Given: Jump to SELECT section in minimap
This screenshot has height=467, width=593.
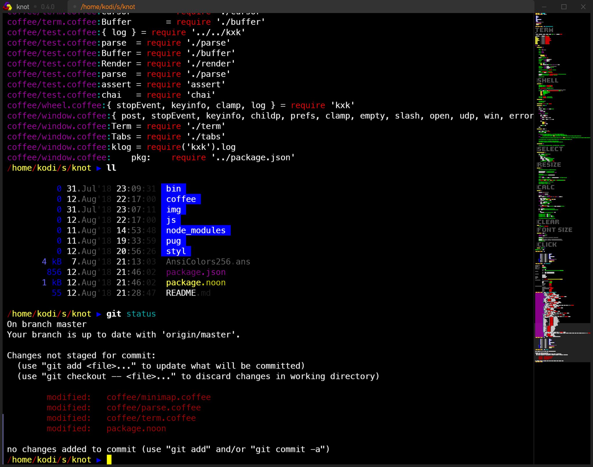Looking at the screenshot, I should (550, 149).
